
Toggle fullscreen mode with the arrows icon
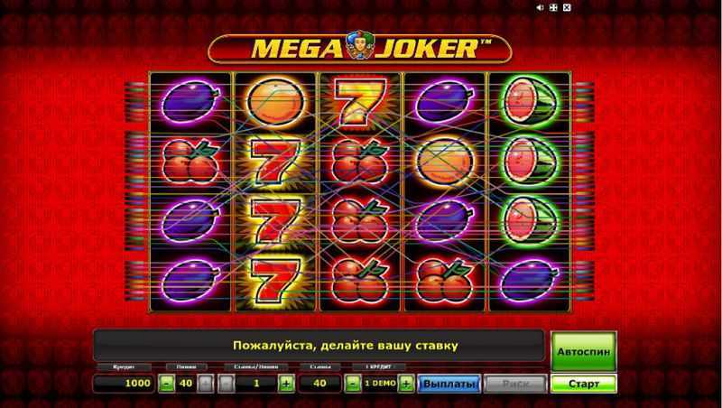pos(554,7)
